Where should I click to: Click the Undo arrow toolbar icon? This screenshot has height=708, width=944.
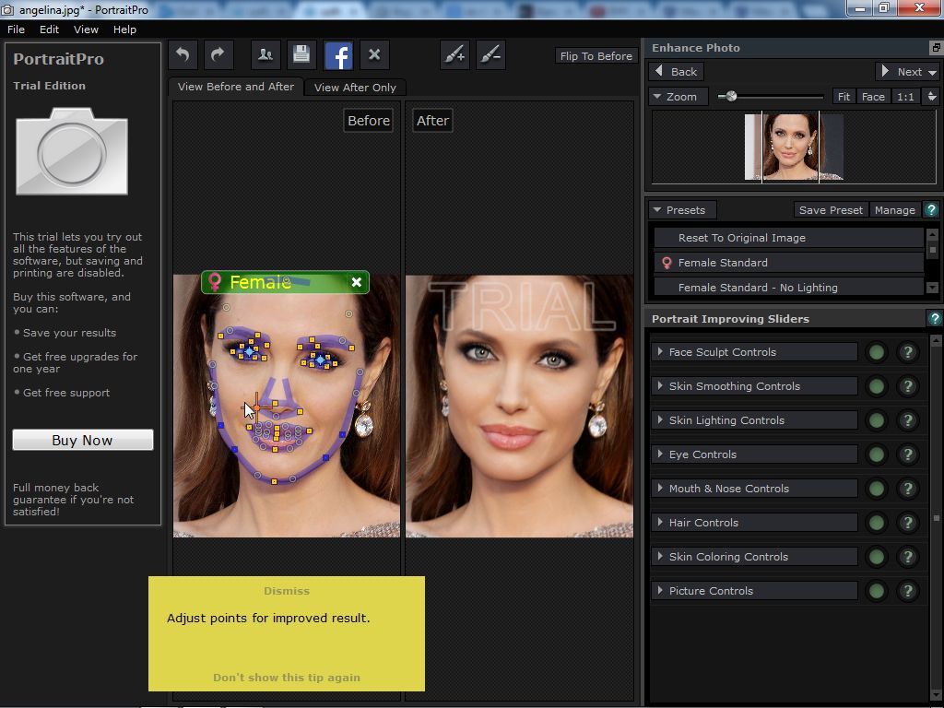183,55
